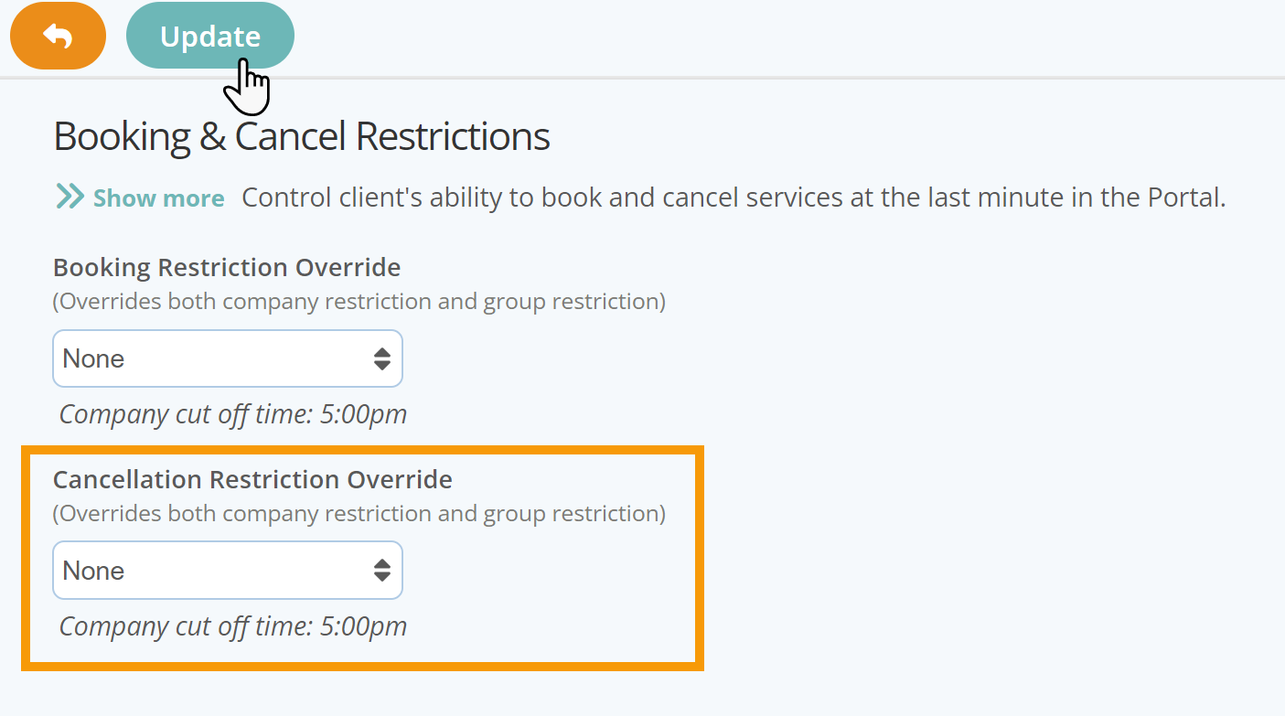Click the Update text on the teal button

[x=210, y=37]
